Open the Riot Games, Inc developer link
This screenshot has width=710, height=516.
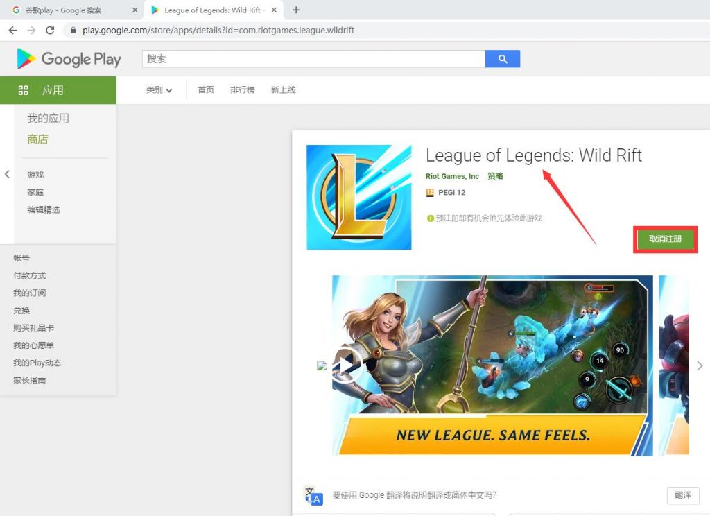pyautogui.click(x=452, y=176)
